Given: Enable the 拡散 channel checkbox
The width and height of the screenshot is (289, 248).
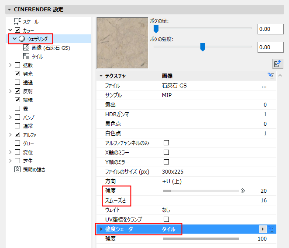Looking at the screenshot, I should (x=17, y=65).
